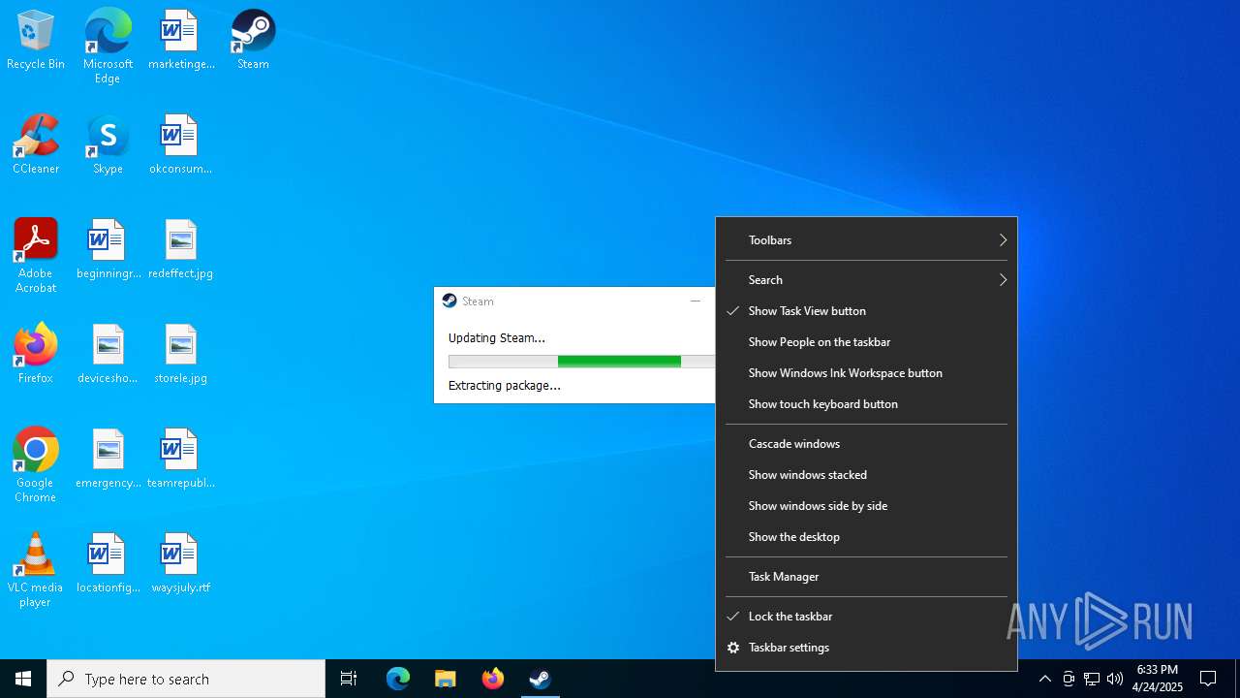Open the volume control tray icon
This screenshot has width=1240, height=698.
pos(1115,679)
